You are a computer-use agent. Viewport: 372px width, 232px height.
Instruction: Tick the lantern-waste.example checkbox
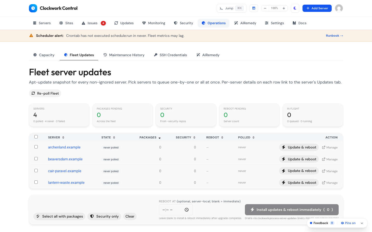coord(36,182)
